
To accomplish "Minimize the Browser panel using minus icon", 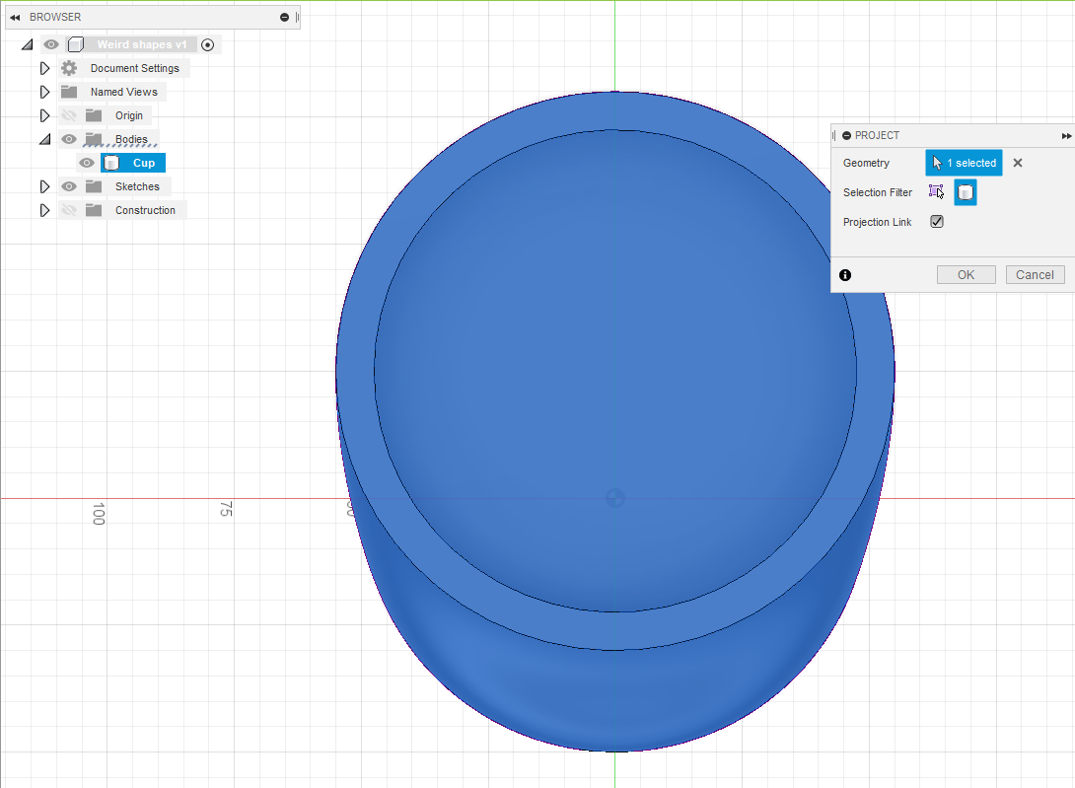I will pos(284,17).
